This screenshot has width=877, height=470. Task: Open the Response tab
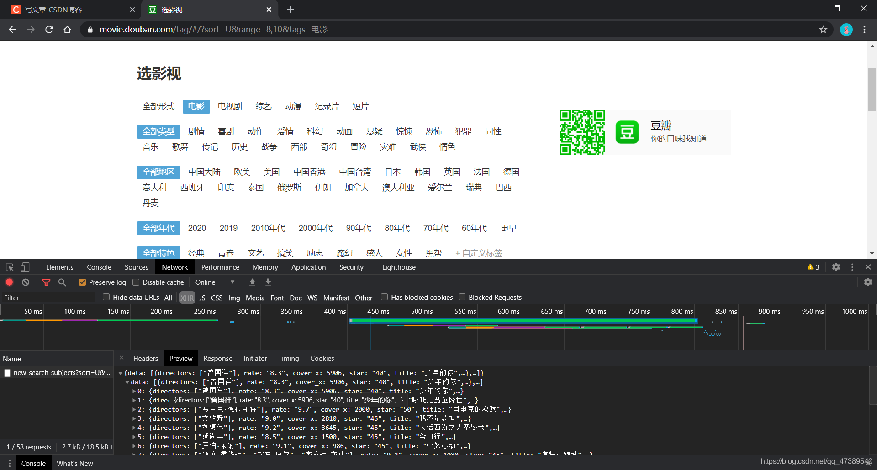218,359
